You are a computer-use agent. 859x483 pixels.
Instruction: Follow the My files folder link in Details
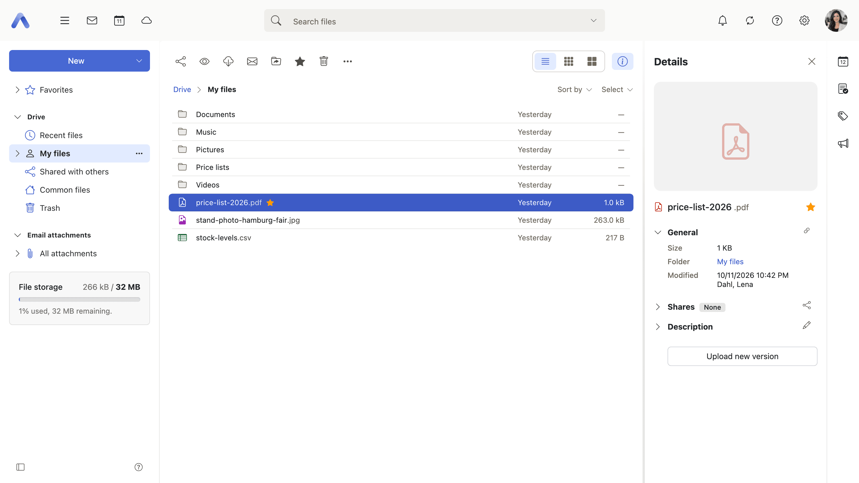(730, 262)
